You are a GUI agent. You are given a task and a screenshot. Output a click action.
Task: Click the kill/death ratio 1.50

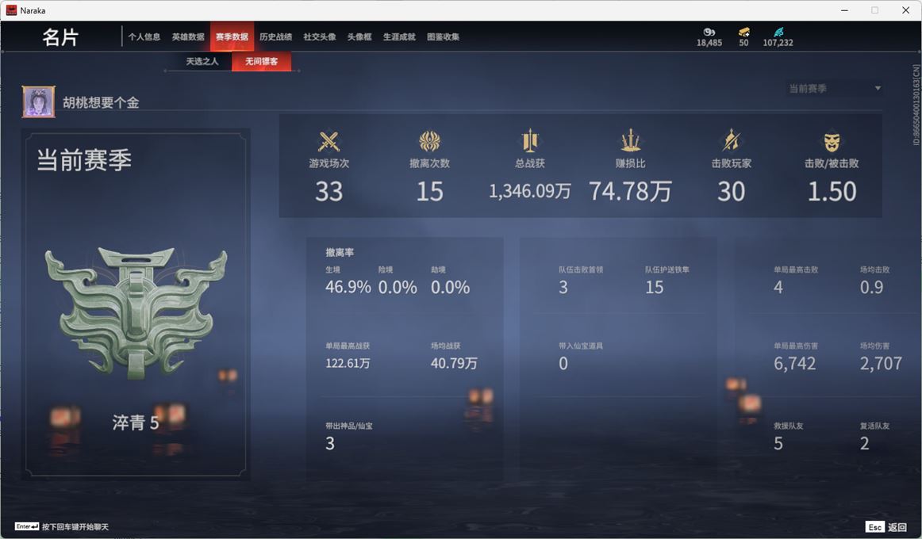(x=832, y=191)
